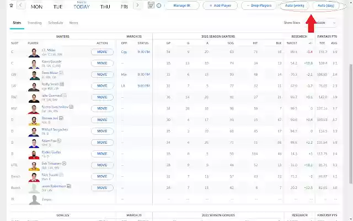This screenshot has width=353, height=221.
Task: Click MOVE for Eeli Tolvanen
Action: (102, 165)
